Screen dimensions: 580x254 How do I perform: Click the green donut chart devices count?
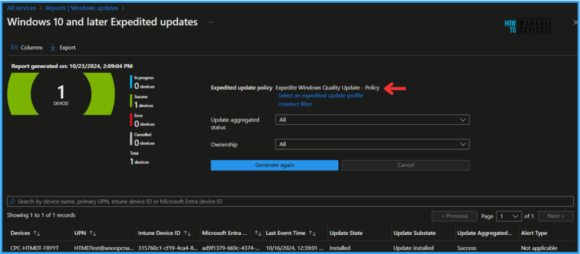coord(61,94)
